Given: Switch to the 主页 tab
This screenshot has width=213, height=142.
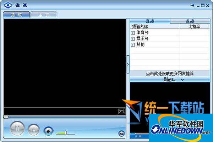Looking at the screenshot, I should click(x=44, y=15).
